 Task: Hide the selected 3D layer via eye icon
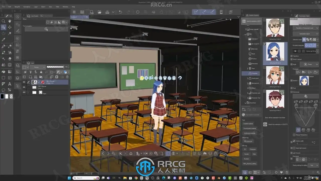click(24, 82)
